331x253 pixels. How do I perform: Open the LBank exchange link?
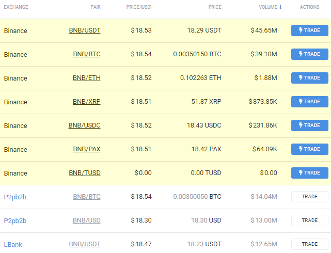[x=13, y=245]
